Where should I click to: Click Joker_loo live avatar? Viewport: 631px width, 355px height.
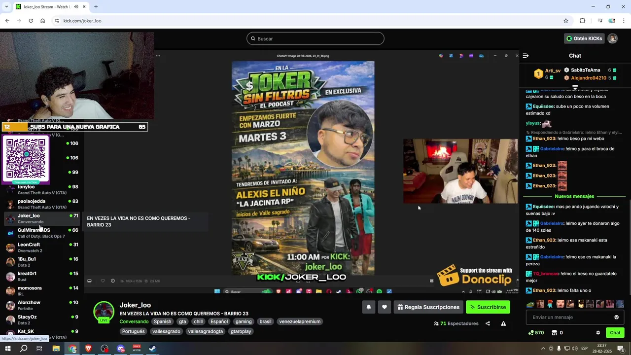[x=104, y=312]
